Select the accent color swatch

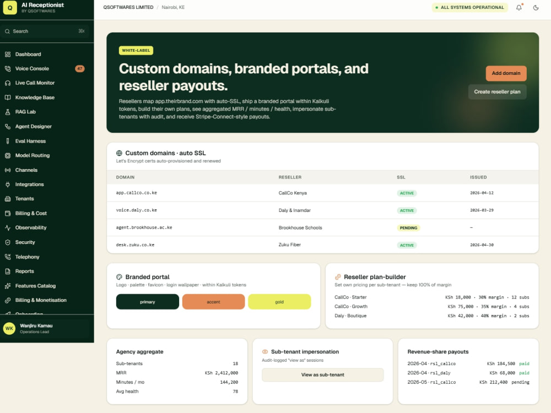point(213,302)
